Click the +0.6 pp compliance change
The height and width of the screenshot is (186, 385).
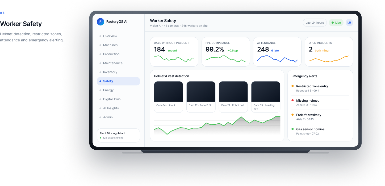pyautogui.click(x=233, y=51)
